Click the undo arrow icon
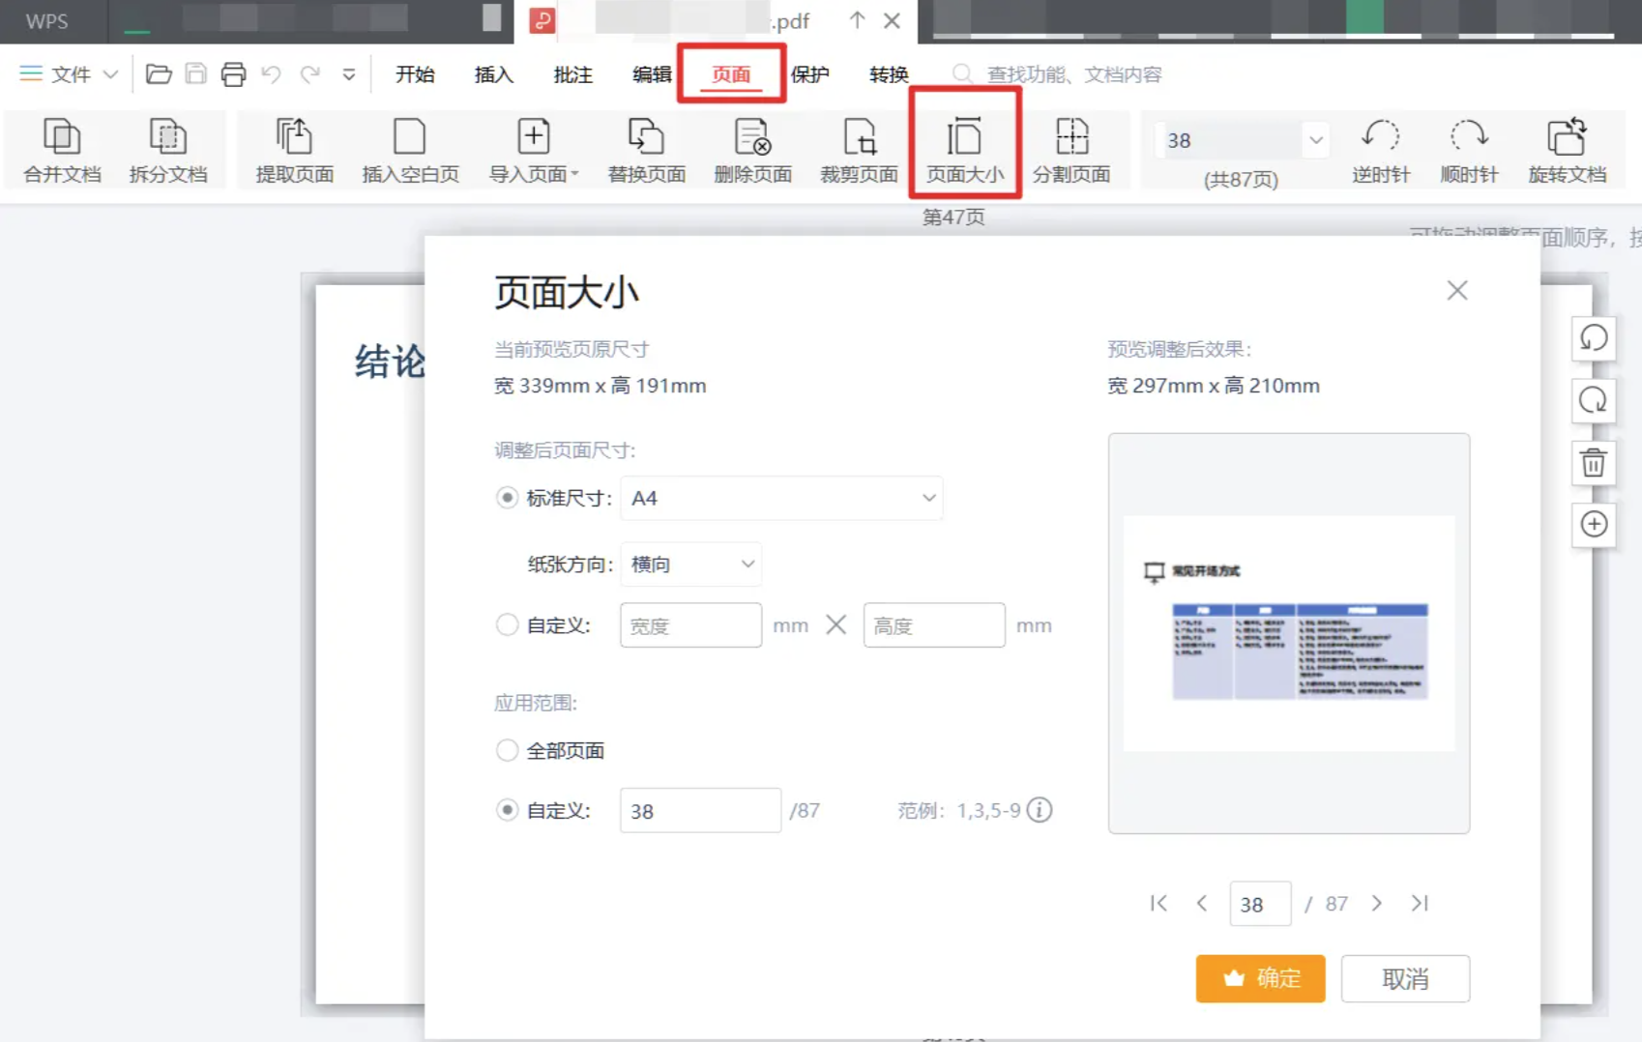1642x1042 pixels. [272, 74]
